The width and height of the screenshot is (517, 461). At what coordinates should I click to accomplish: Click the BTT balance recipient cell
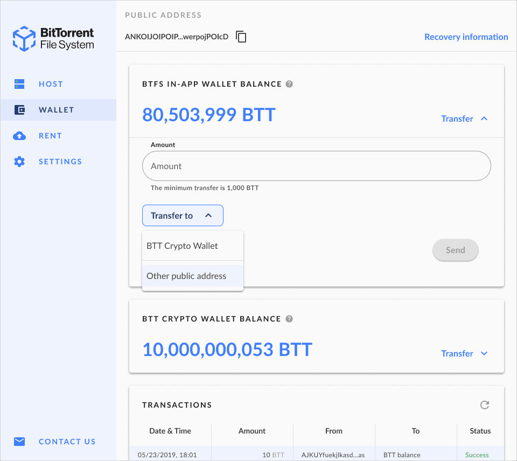pos(402,455)
